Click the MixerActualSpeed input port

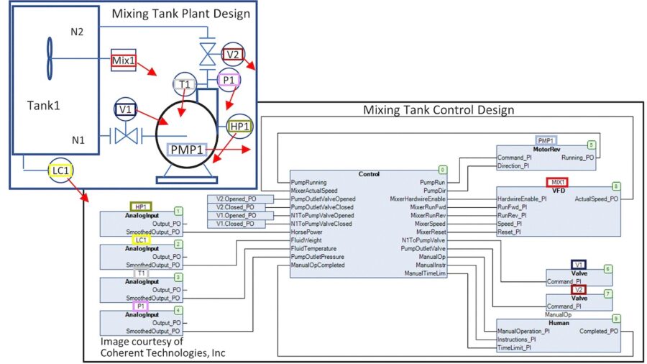click(314, 191)
